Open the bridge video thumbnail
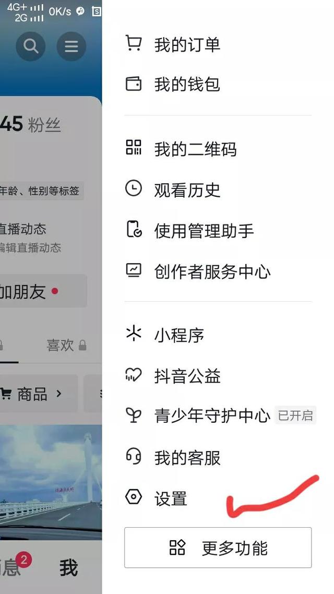The width and height of the screenshot is (334, 594). click(51, 482)
